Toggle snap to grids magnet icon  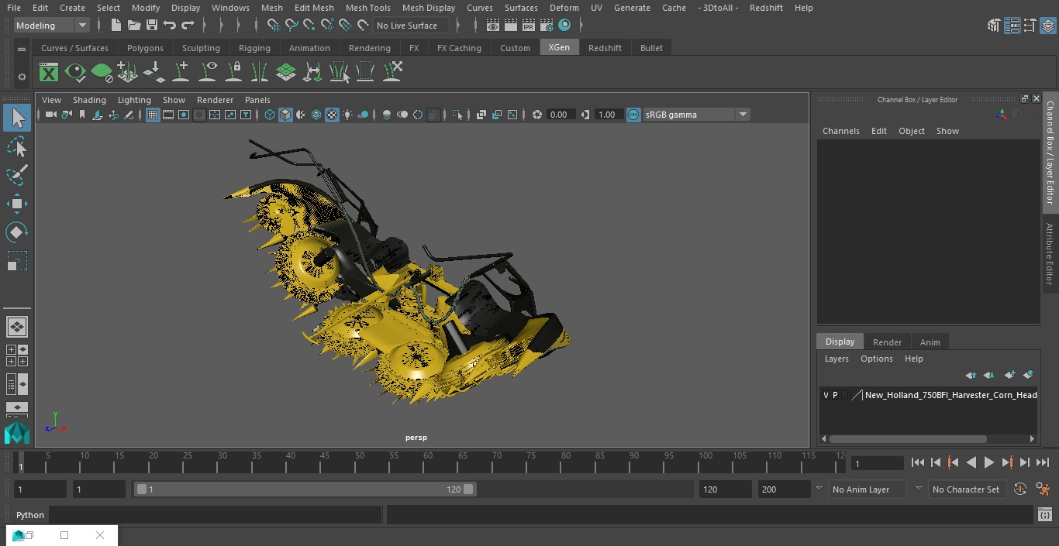coord(273,26)
